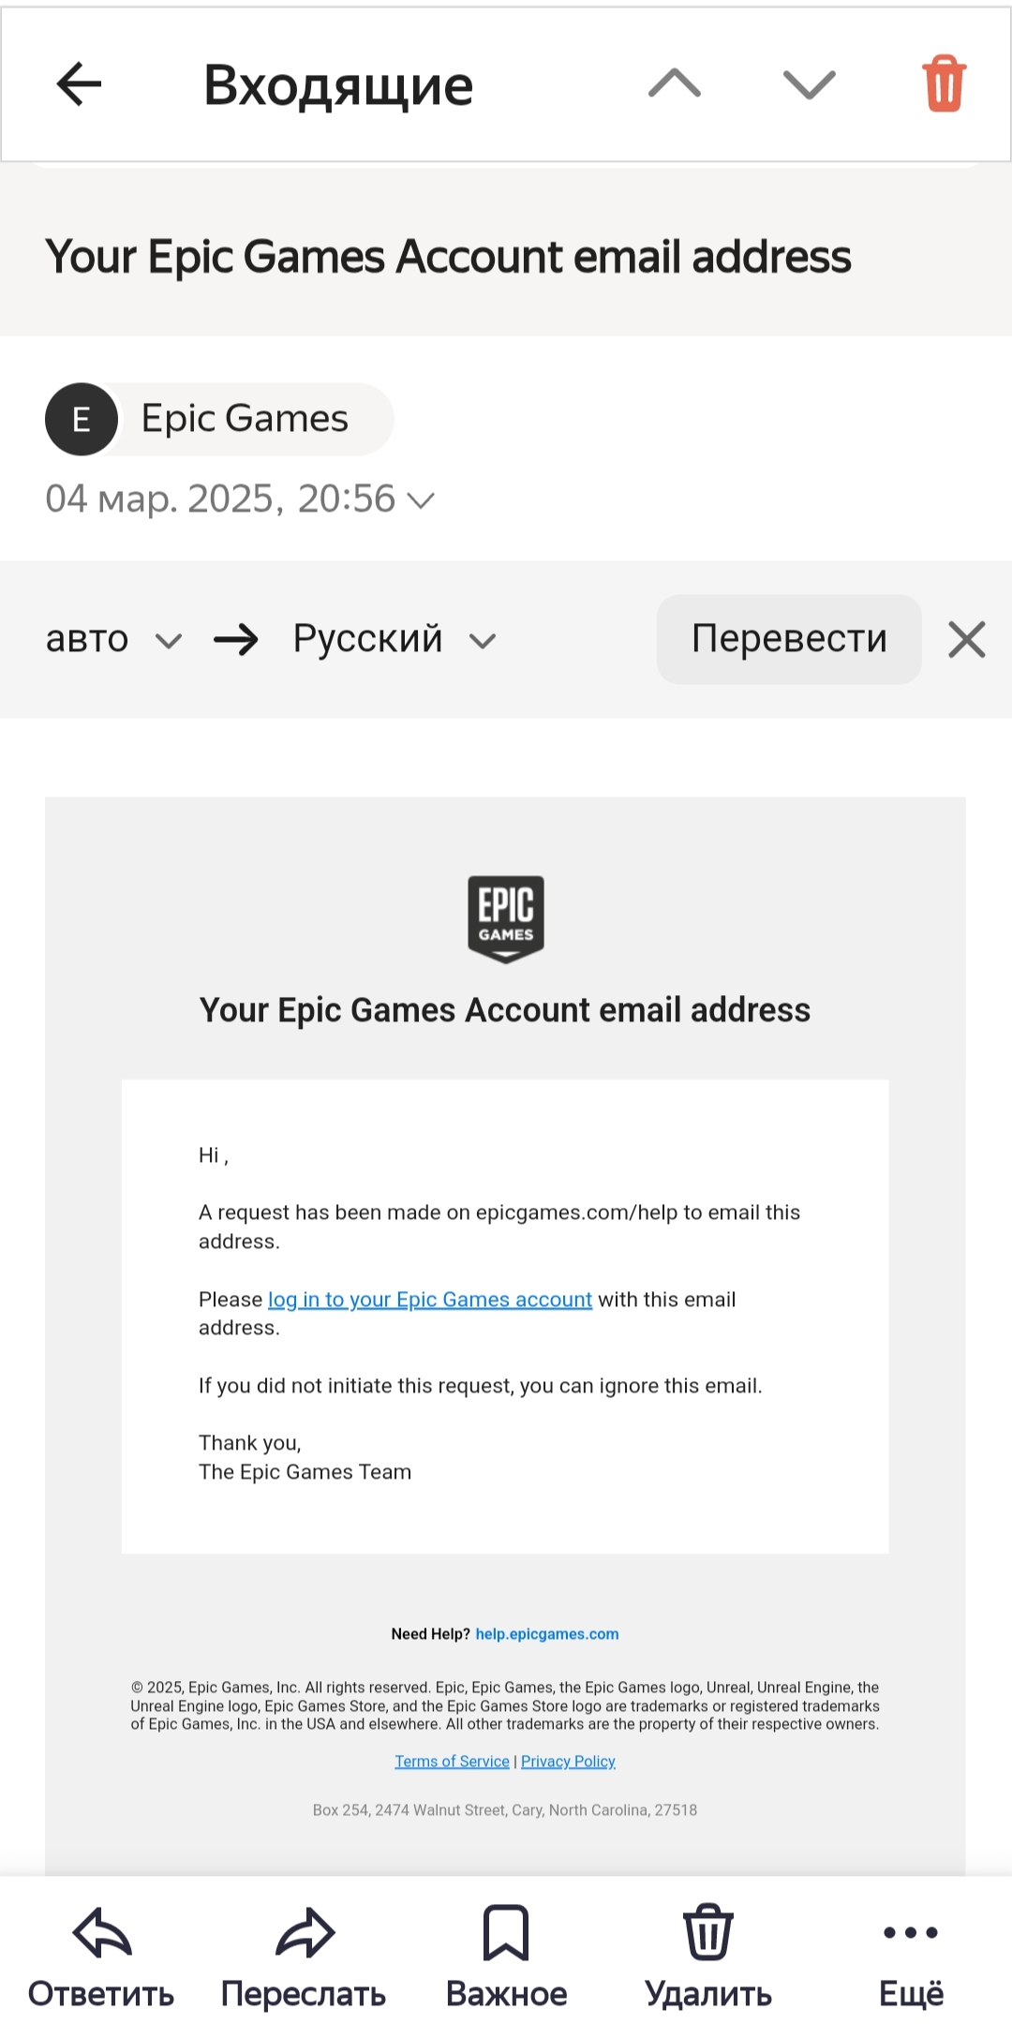This screenshot has height=2039, width=1012.
Task: Go to next message with down chevron
Action: pos(809,84)
